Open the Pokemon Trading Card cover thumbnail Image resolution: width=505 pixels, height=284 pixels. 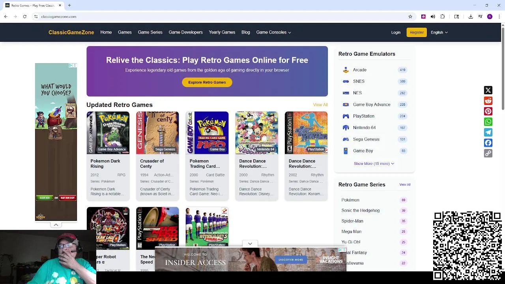click(207, 133)
